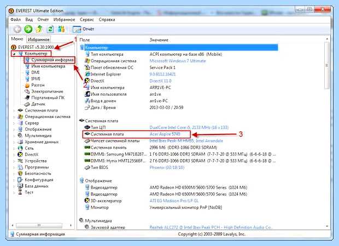Click the Операционная система tree icon
This screenshot has width=339, height=246.
pos(20,117)
